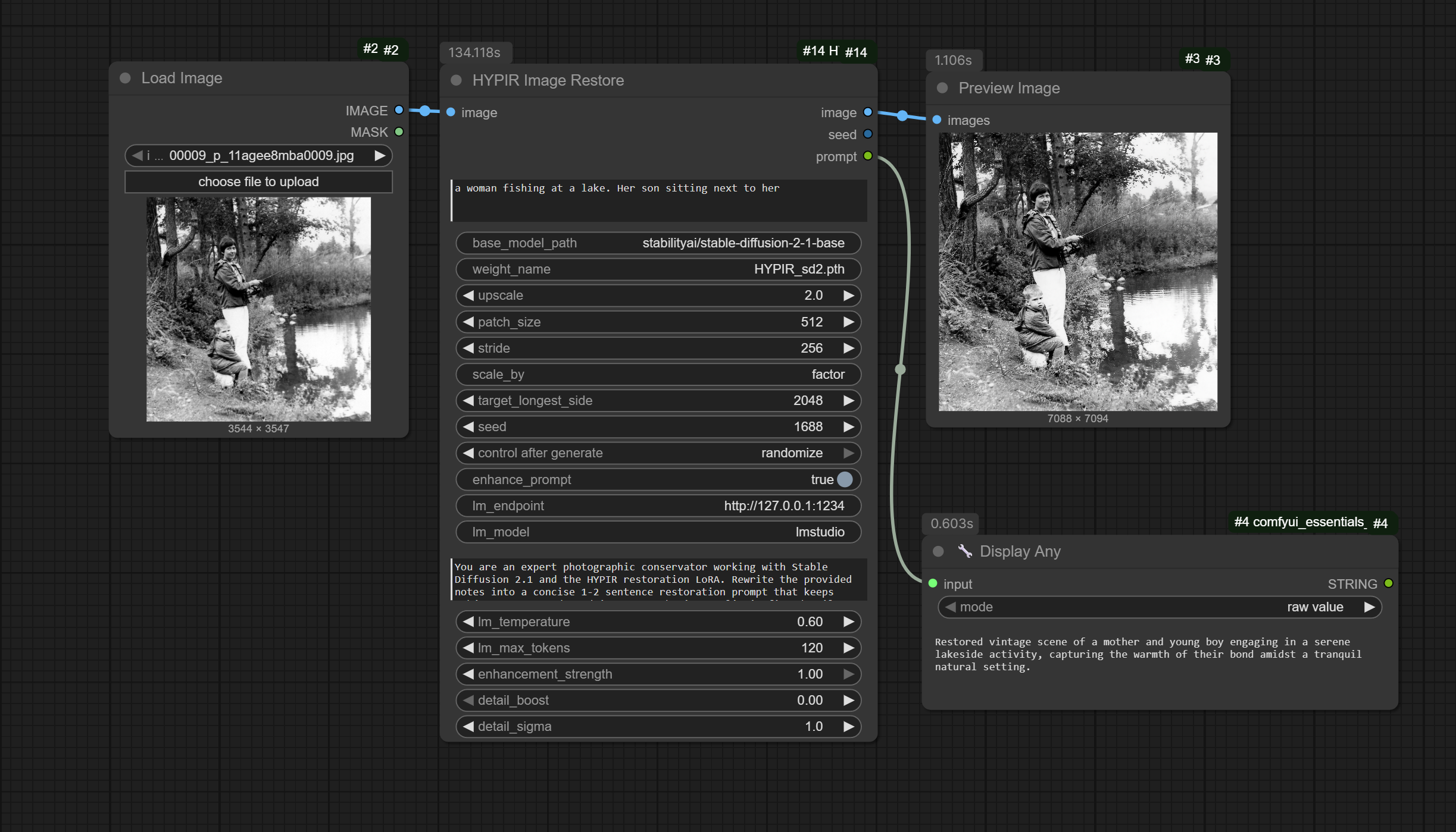Open the base_model_path dropdown

point(658,243)
